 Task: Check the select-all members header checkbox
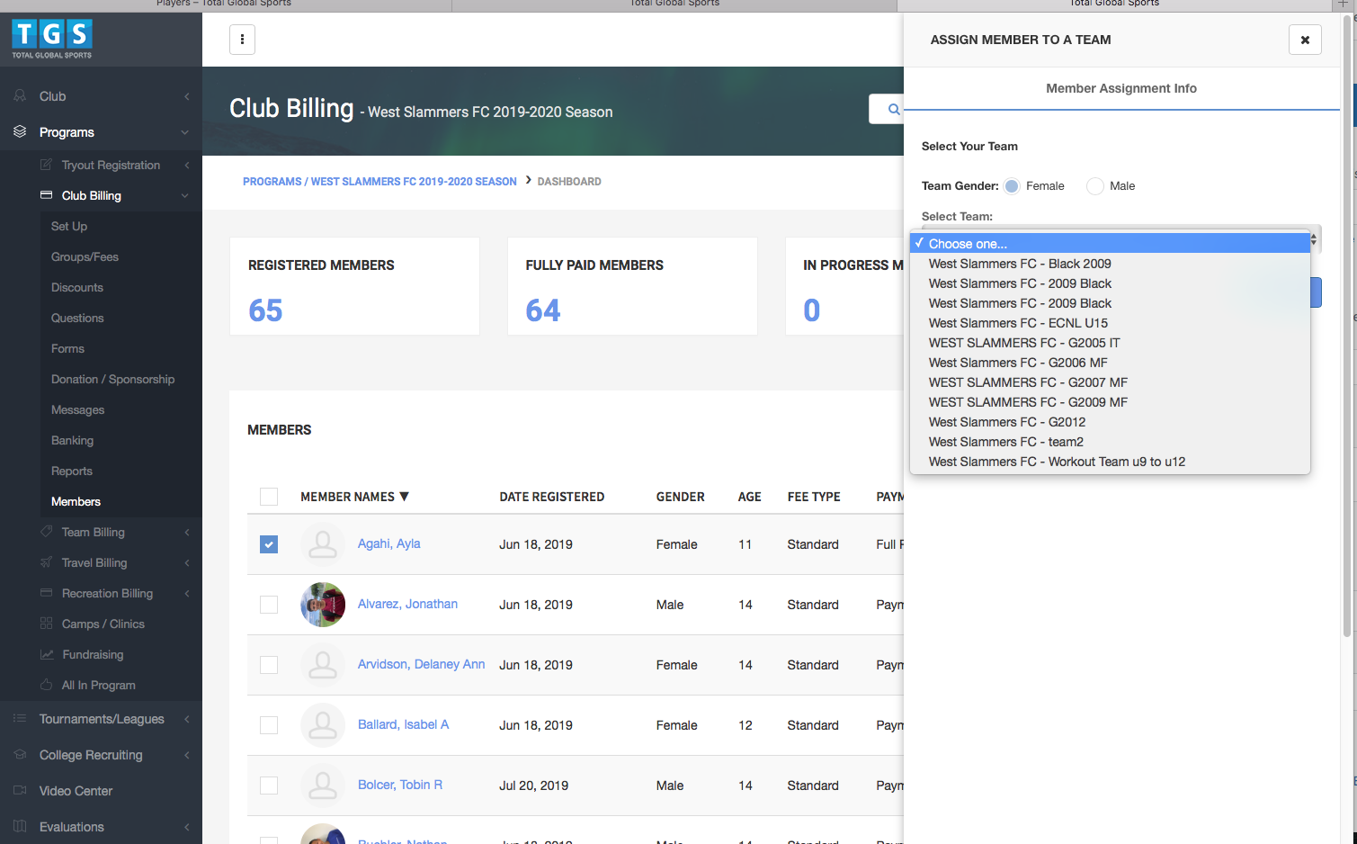269,497
